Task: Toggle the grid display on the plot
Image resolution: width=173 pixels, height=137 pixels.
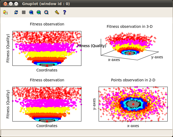Action: click(24, 12)
